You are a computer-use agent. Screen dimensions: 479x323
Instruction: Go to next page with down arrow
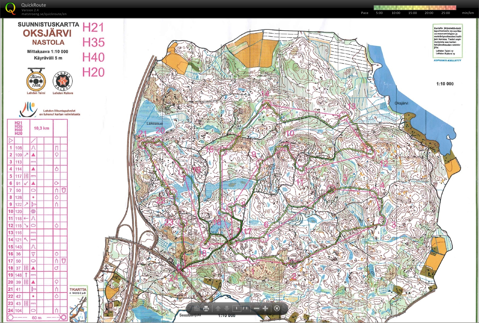[x=227, y=309]
